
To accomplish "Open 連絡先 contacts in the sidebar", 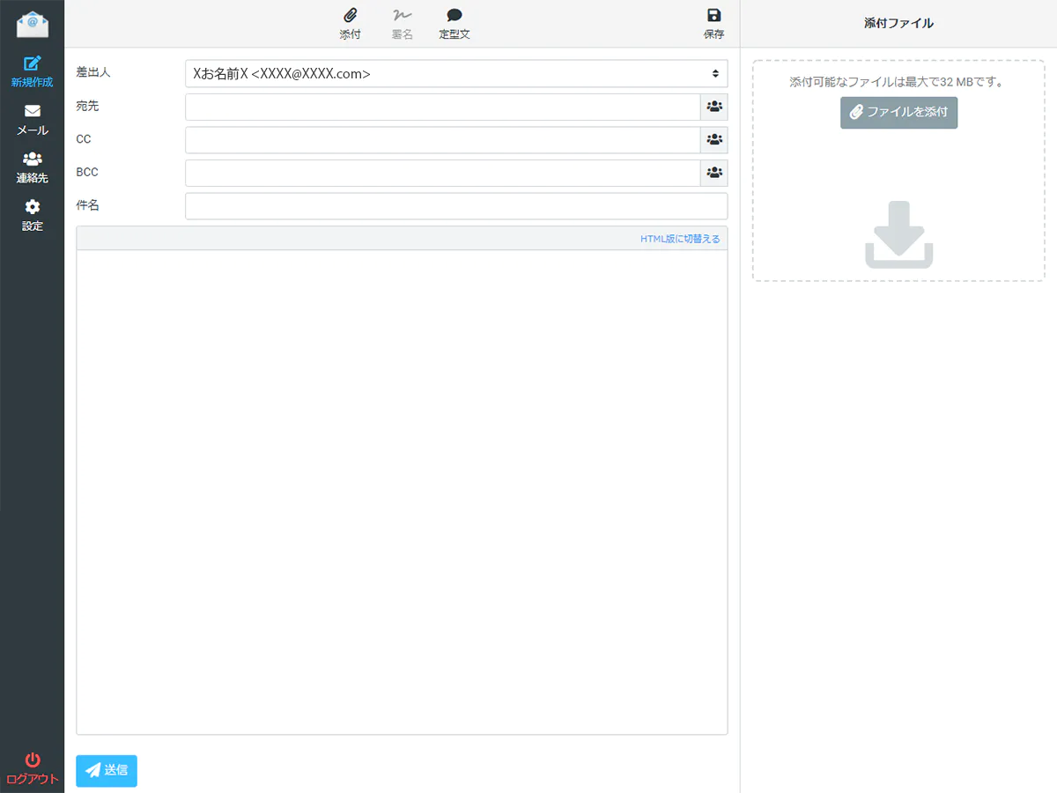I will tap(33, 167).
